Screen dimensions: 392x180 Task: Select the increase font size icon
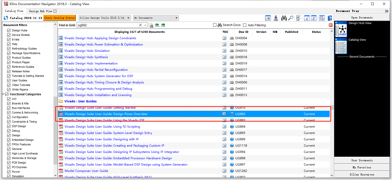pyautogui.click(x=314, y=18)
